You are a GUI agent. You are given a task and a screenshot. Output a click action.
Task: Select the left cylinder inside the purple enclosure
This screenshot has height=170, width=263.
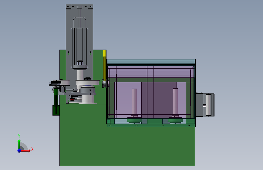pos(134,103)
